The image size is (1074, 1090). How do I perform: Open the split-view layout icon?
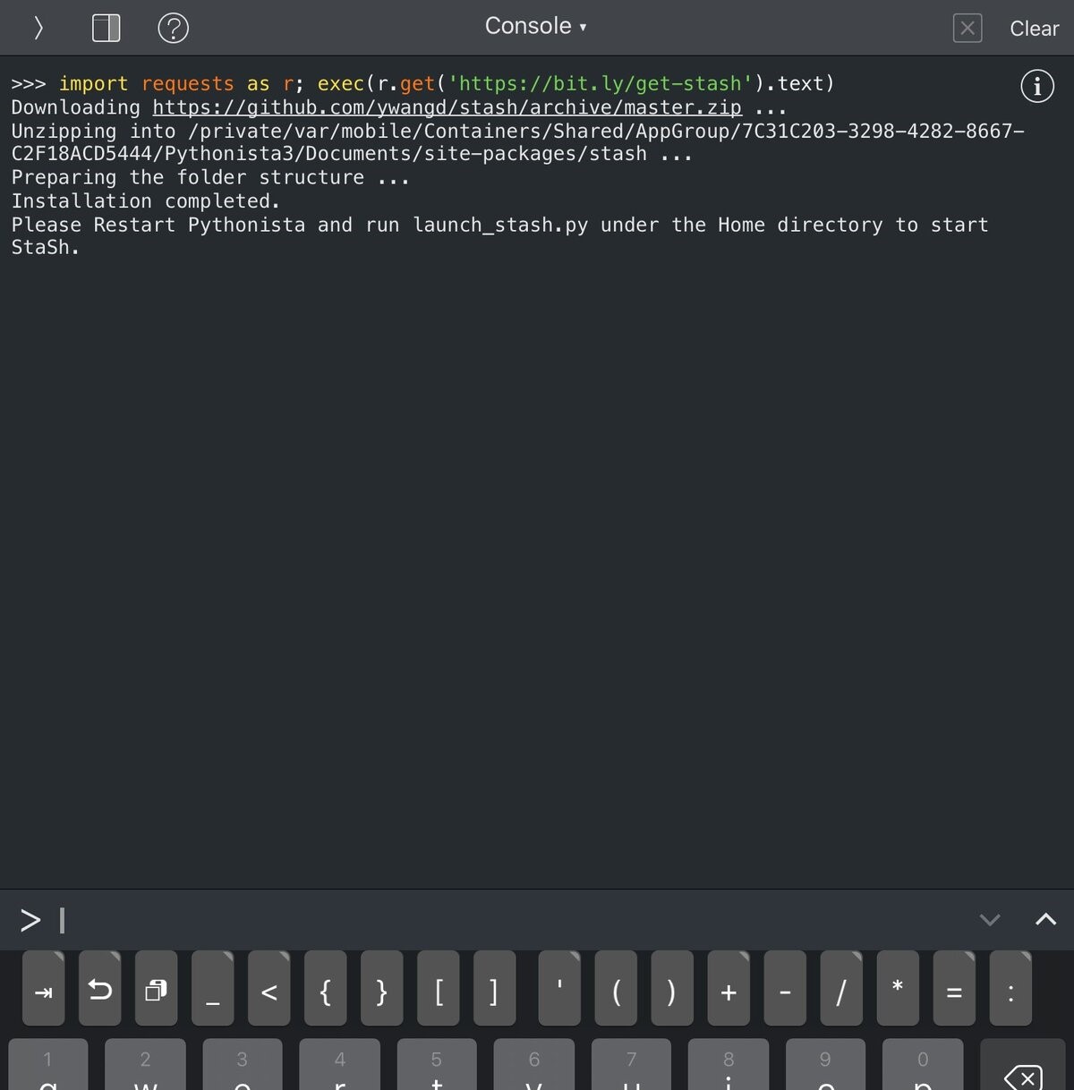pyautogui.click(x=106, y=28)
